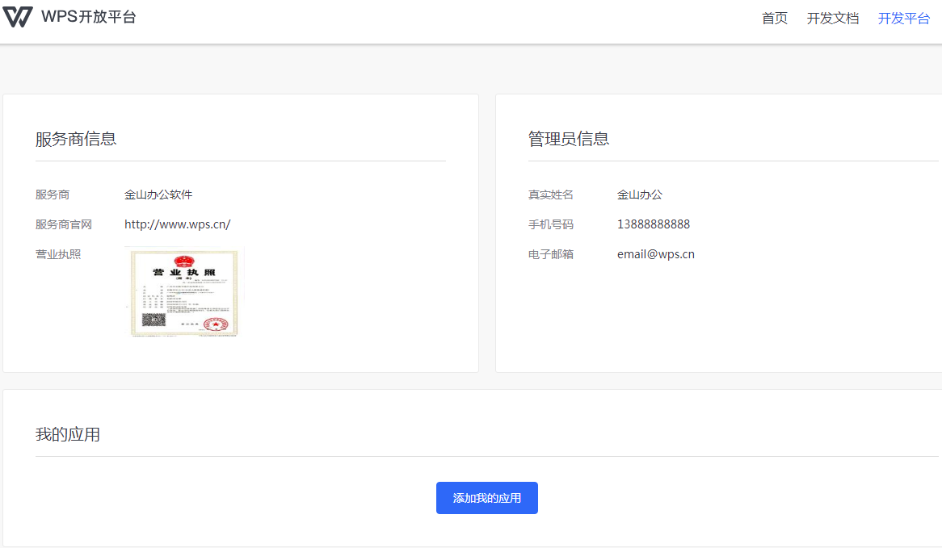Click the 手机号码 field label
Viewport: 942px width, 548px height.
551,224
